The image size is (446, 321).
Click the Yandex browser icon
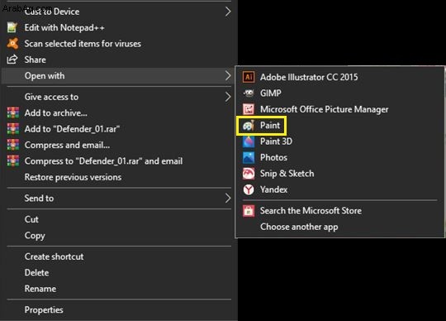pos(249,189)
